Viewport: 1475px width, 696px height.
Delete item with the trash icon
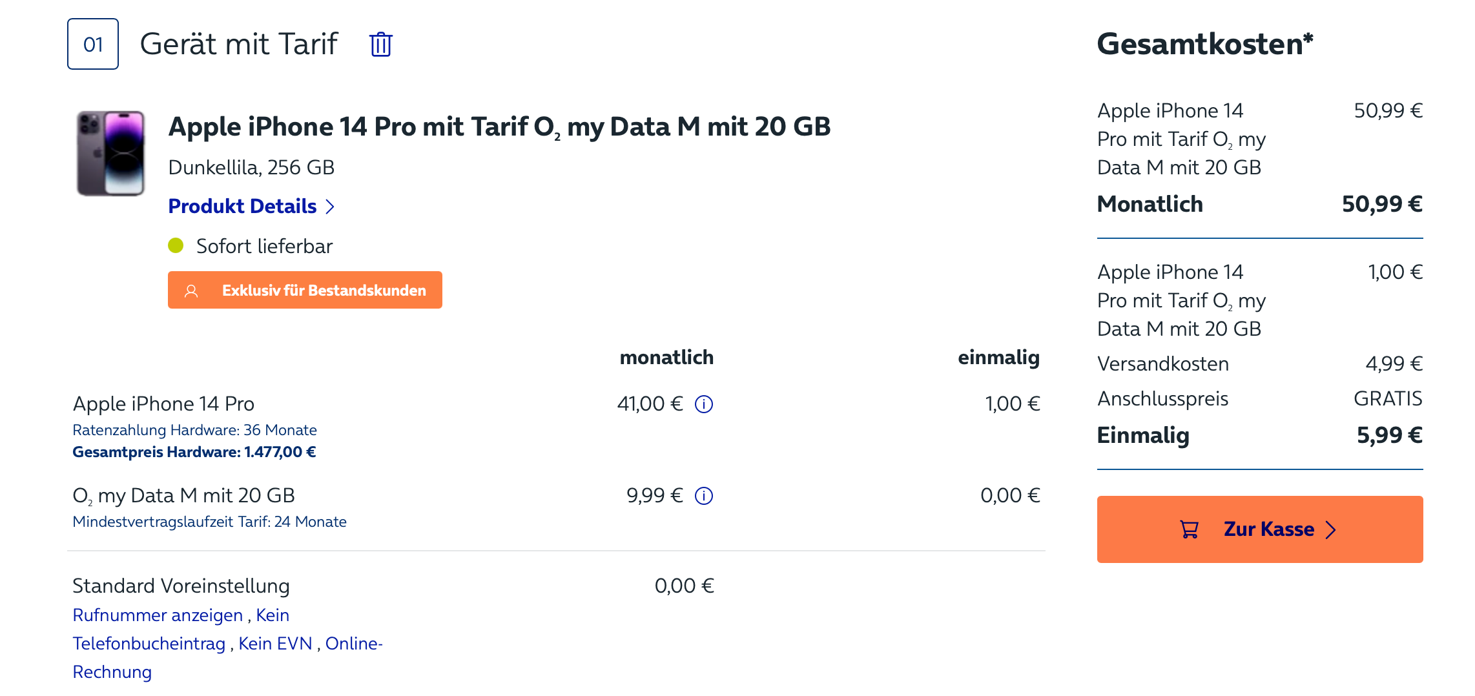(x=381, y=45)
